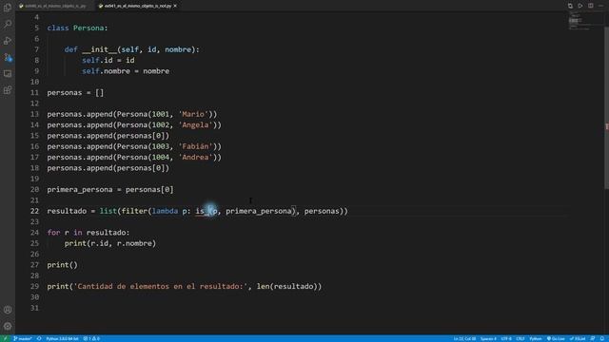This screenshot has height=342, width=609.
Task: Click the ESLint status item
Action: [578, 339]
